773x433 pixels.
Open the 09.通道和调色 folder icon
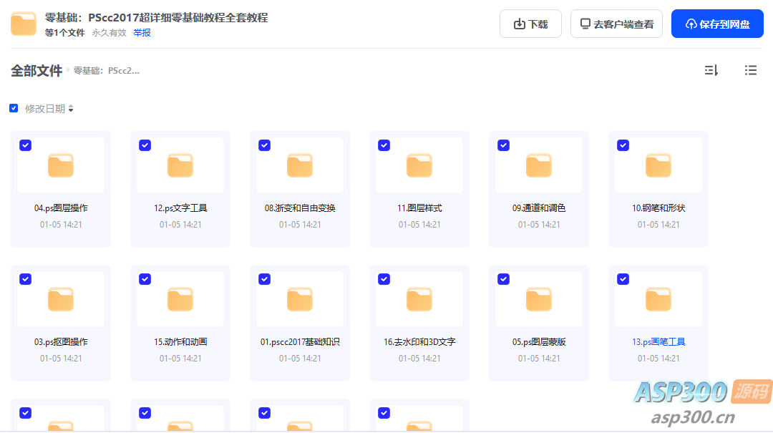coord(539,165)
